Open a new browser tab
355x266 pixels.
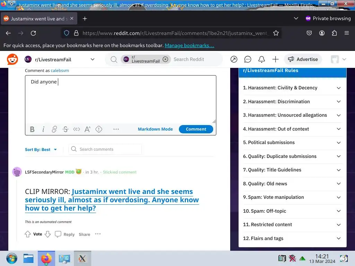click(x=85, y=19)
